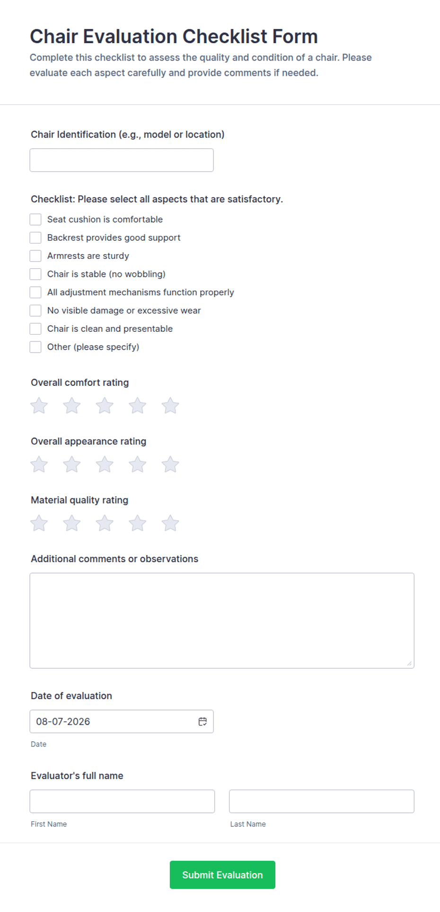
Task: Give overall comfort rating one star
Action: (39, 405)
